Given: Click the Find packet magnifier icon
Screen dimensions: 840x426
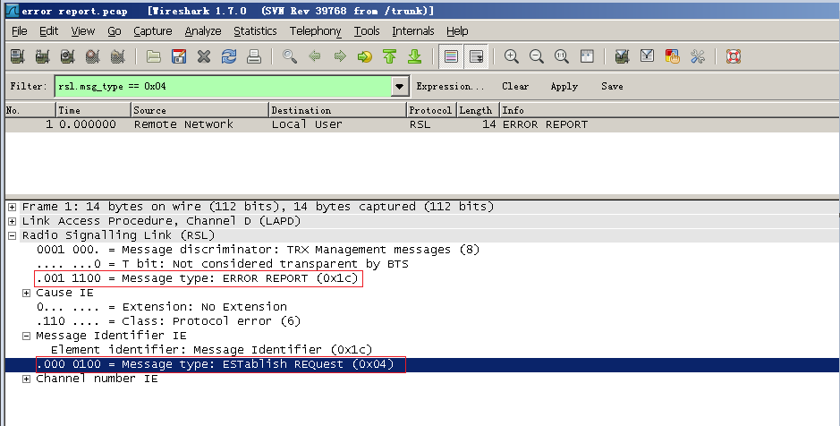Looking at the screenshot, I should click(289, 56).
